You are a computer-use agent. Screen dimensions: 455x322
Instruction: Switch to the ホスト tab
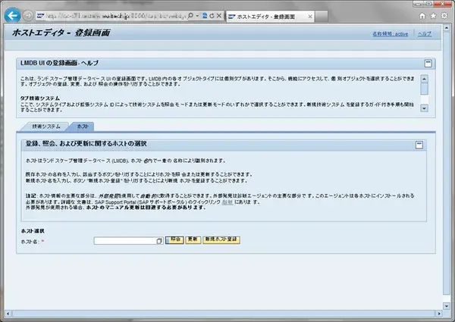point(83,127)
